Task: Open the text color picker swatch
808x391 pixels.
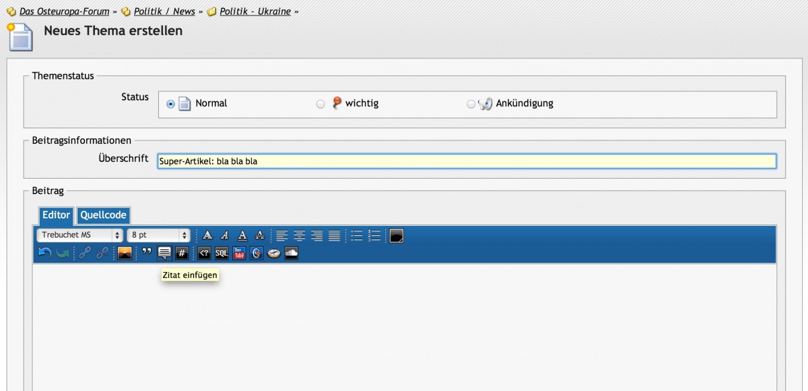Action: coord(397,236)
